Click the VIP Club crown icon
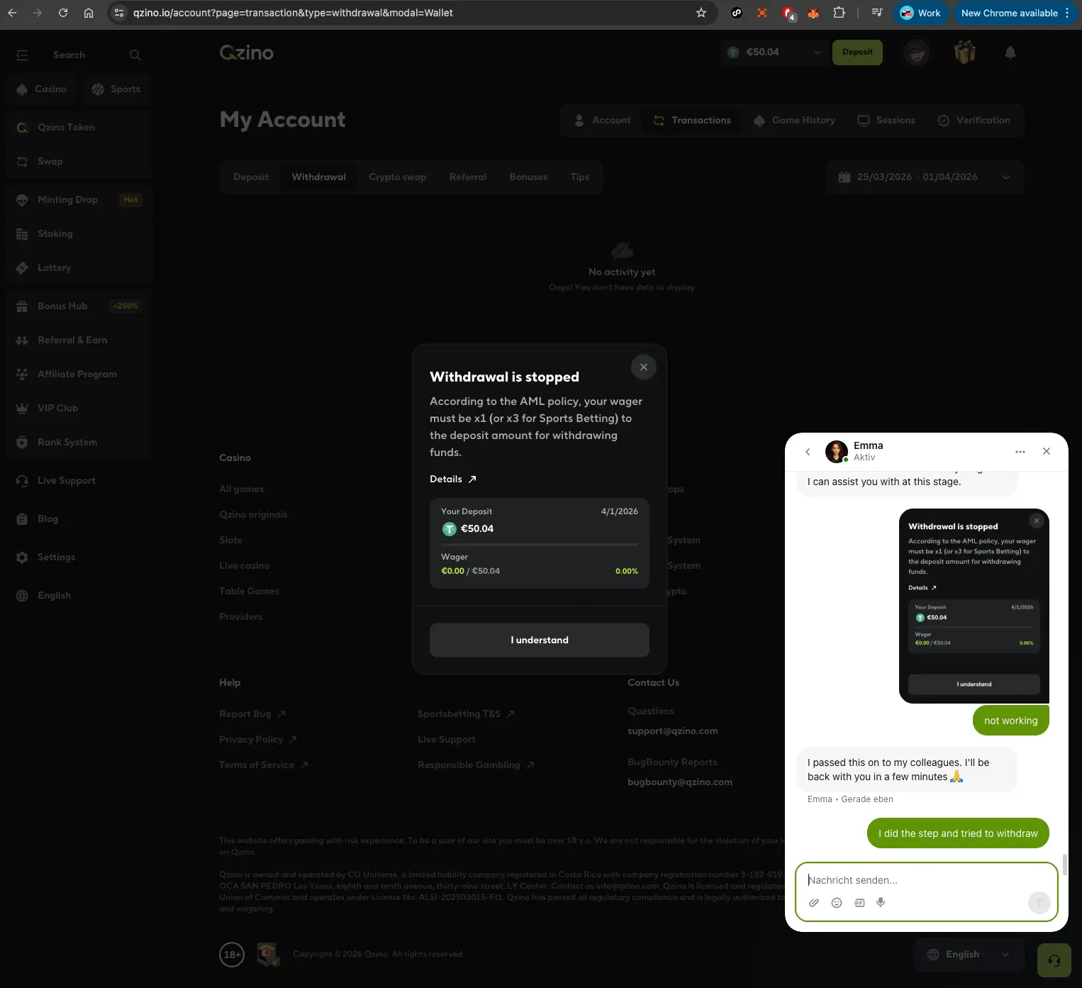 coord(22,409)
